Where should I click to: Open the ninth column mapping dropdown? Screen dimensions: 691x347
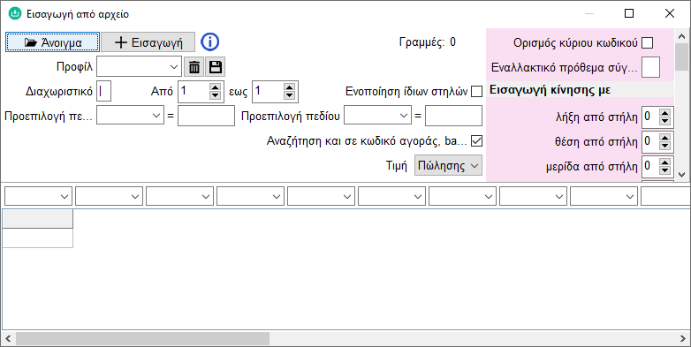pyautogui.click(x=604, y=196)
